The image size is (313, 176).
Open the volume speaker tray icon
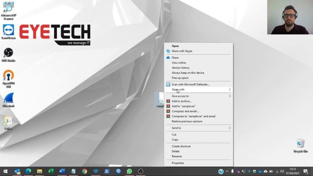click(282, 172)
